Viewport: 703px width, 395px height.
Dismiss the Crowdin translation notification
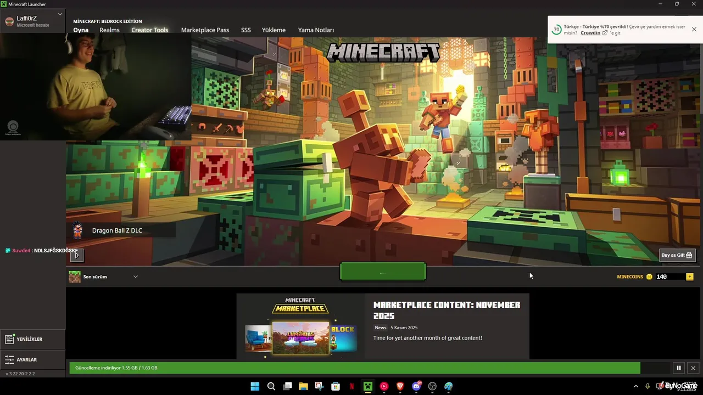(694, 29)
